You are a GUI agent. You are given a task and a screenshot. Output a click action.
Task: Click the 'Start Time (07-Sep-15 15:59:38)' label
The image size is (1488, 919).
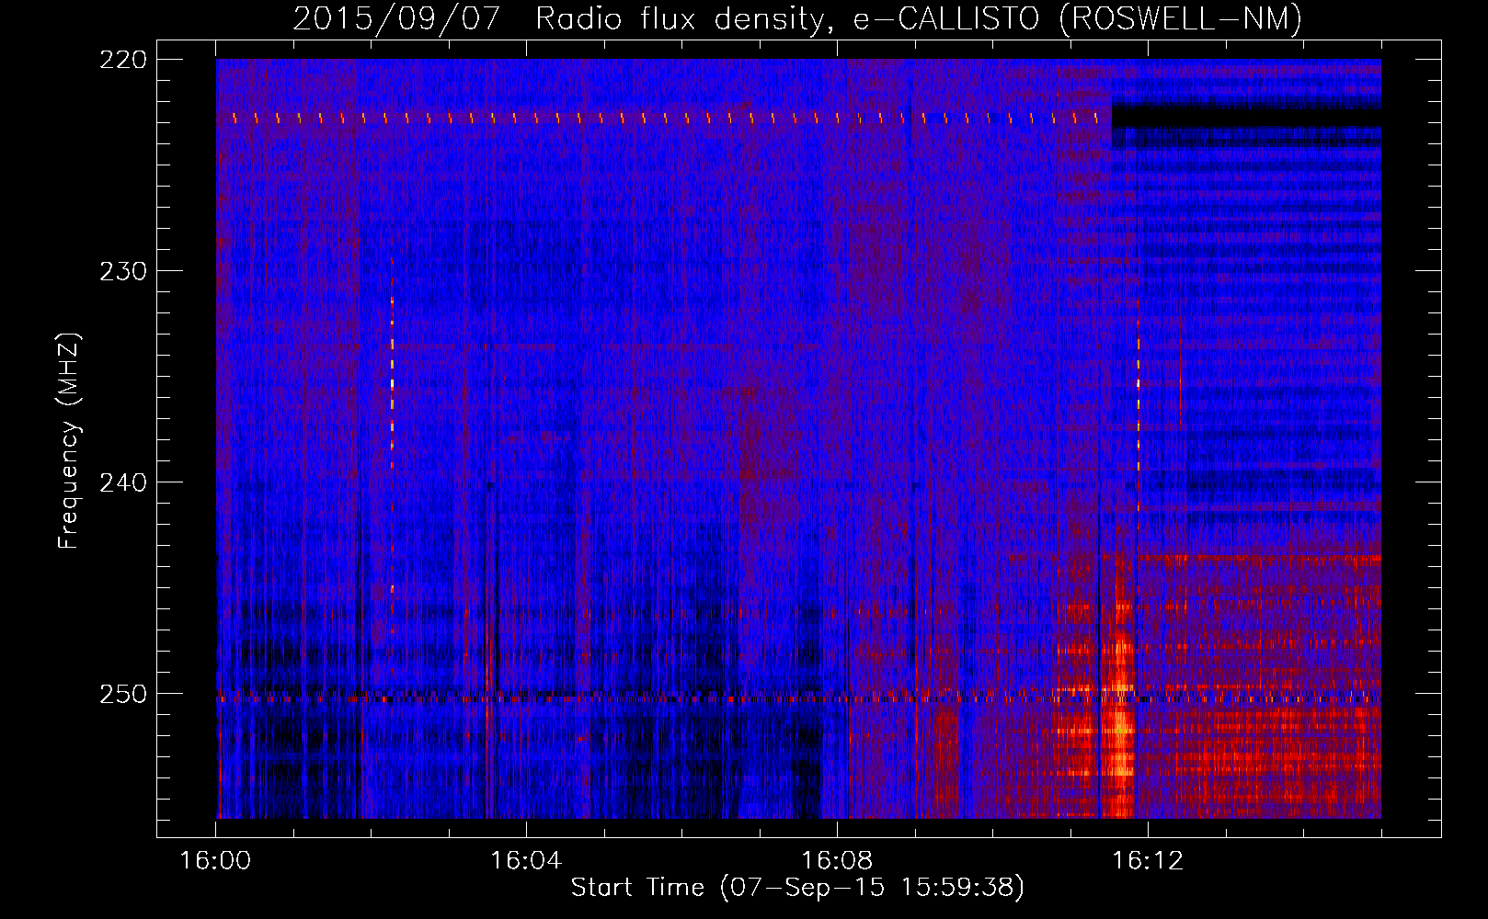(797, 888)
